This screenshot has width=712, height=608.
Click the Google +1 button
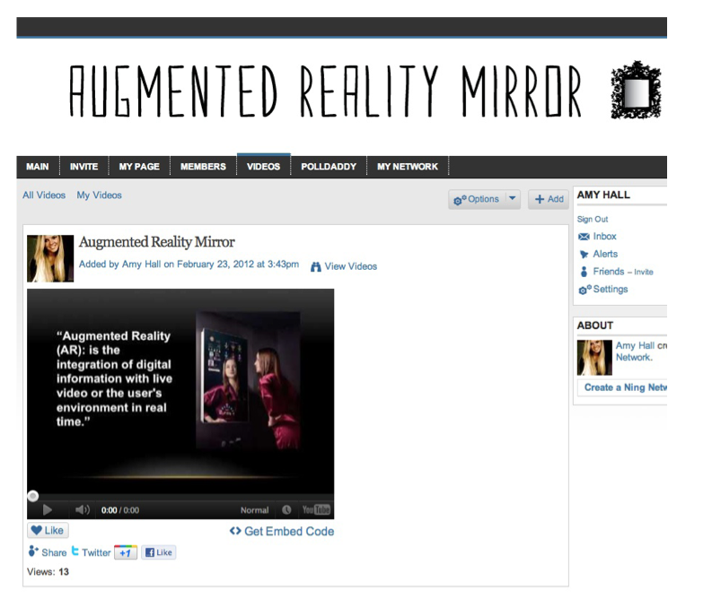point(126,552)
